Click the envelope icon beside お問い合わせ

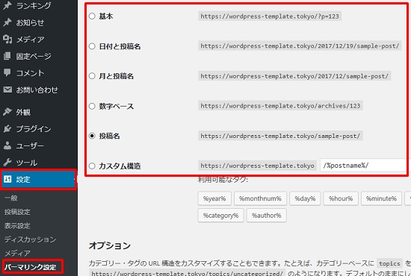point(7,90)
